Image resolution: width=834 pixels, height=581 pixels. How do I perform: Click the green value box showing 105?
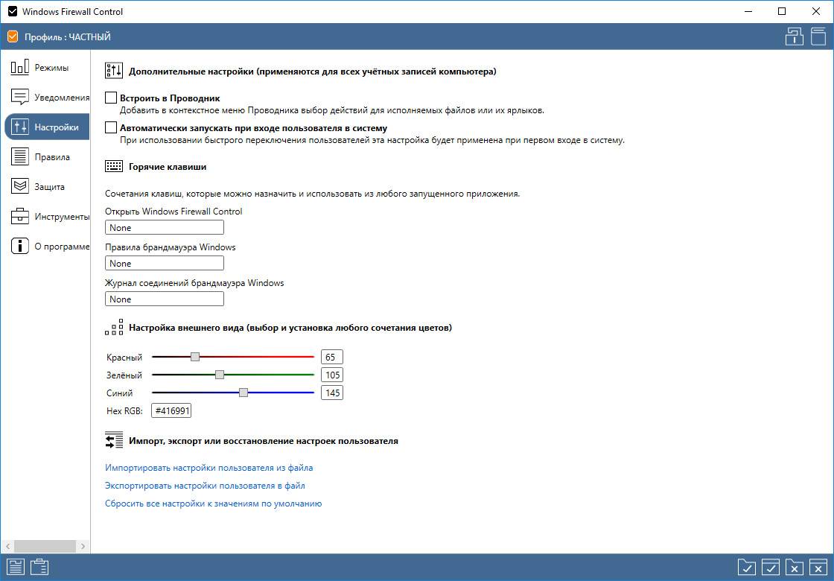[x=332, y=375]
